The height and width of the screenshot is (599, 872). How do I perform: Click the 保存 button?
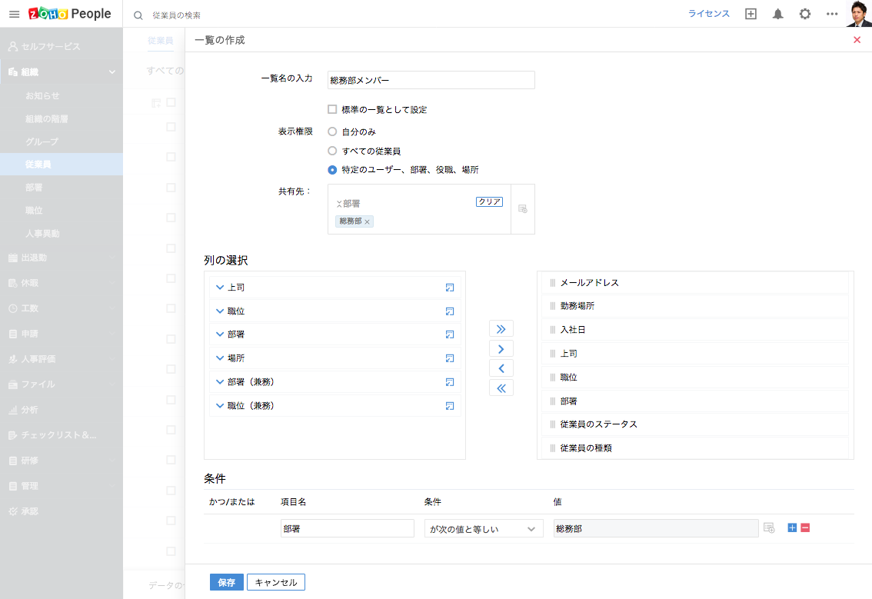click(226, 583)
